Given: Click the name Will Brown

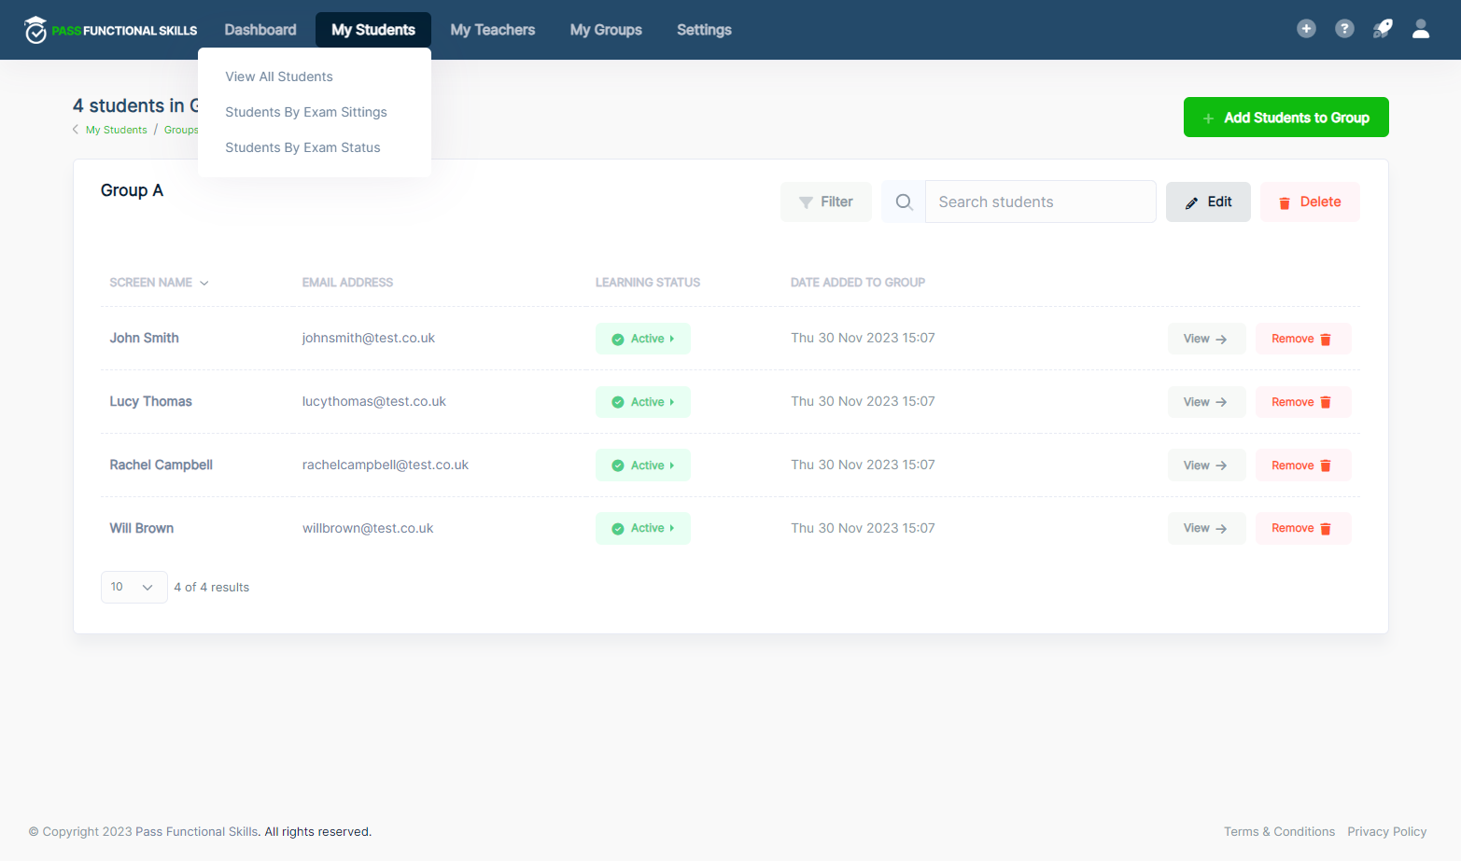Looking at the screenshot, I should [x=141, y=528].
